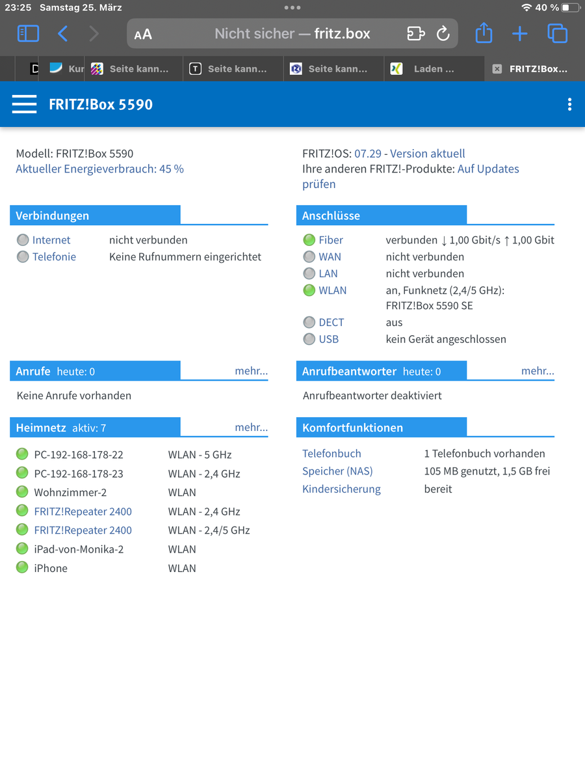585x781 pixels.
Task: Click 'mehr...' in Anrufbeantworter section
Action: tap(538, 371)
